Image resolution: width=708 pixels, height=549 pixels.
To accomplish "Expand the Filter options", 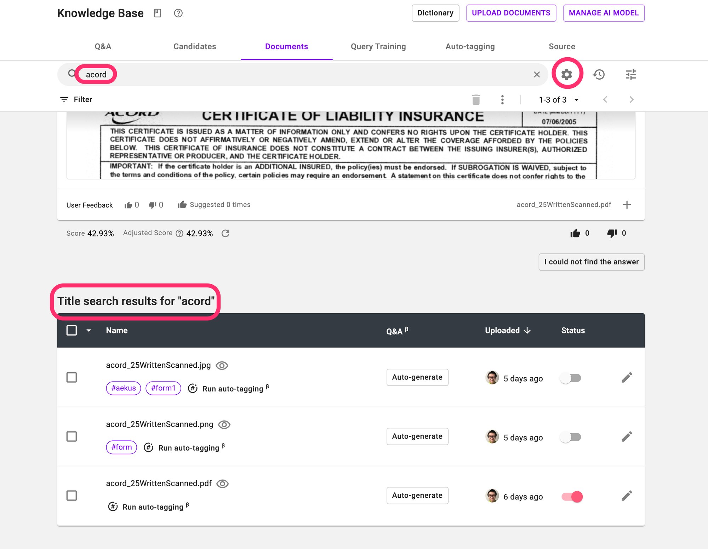I will pos(76,99).
